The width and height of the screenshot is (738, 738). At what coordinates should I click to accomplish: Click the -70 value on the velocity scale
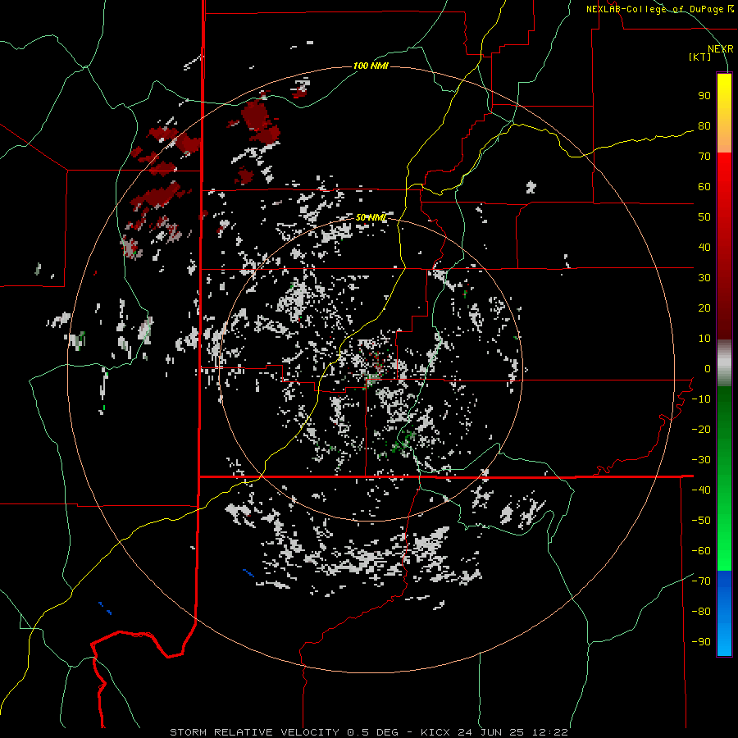pyautogui.click(x=701, y=581)
